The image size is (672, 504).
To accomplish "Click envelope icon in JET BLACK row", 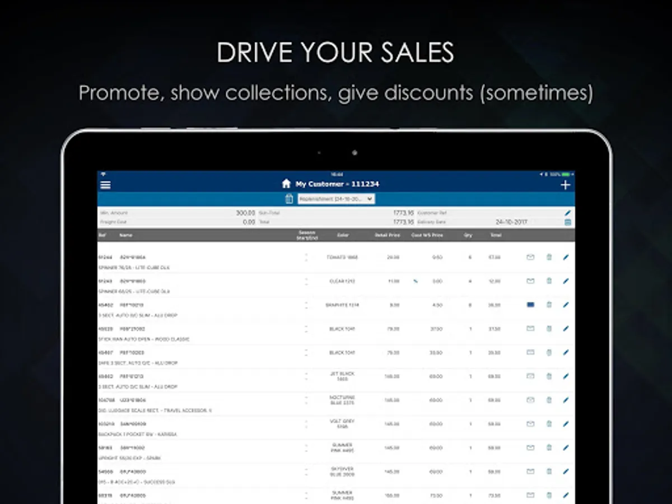I will [x=530, y=376].
